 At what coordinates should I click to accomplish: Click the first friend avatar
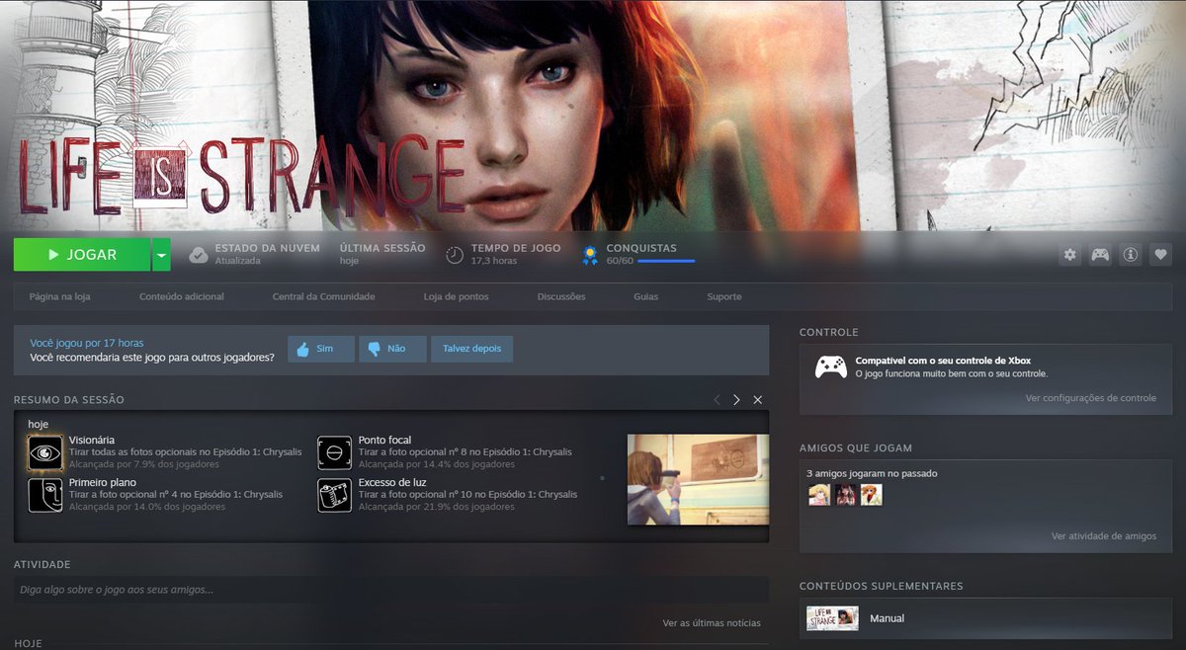(x=819, y=495)
